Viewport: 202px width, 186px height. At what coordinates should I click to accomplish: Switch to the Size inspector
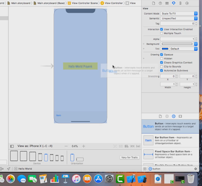pos(180,3)
